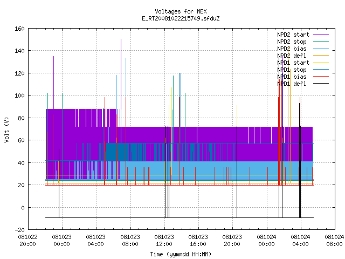The height and width of the screenshot is (259, 345).
Task: Click the 'NPD2 stop' legend label
Action: (292, 42)
